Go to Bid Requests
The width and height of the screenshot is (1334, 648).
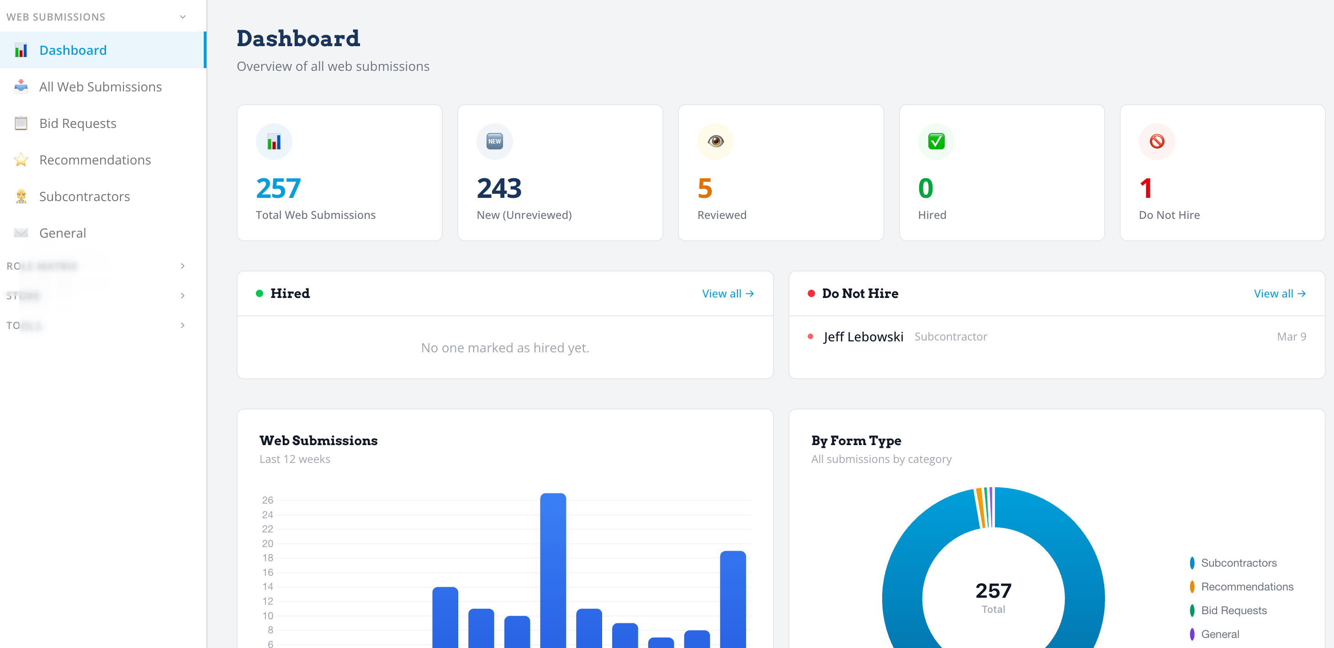coord(103,123)
